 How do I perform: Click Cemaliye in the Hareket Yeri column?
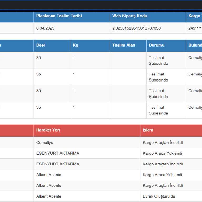coord(45,143)
